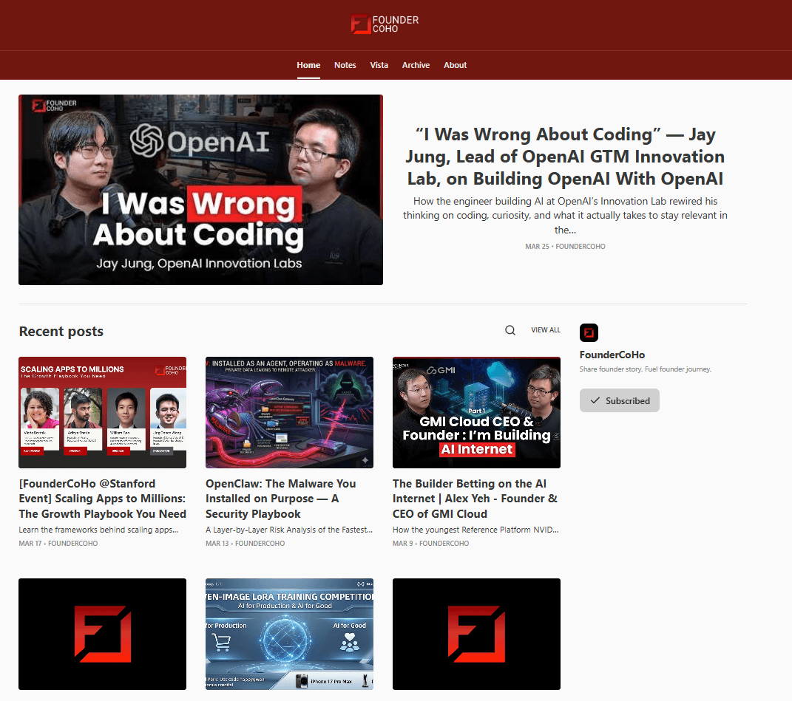
Task: Click "MAR 25 • FOUNDERCOHO" byline
Action: pyautogui.click(x=565, y=246)
